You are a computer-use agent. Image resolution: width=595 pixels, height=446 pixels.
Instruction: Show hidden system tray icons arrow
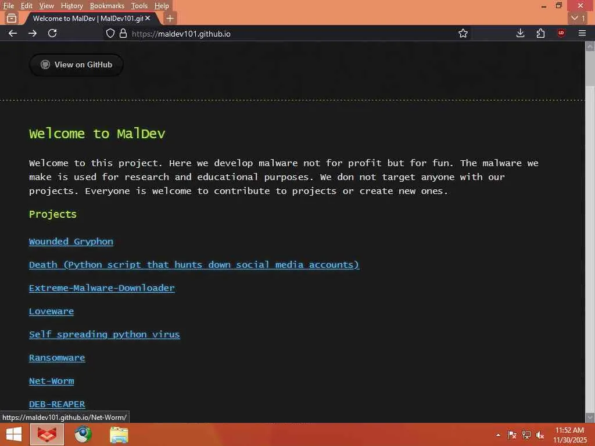(498, 435)
